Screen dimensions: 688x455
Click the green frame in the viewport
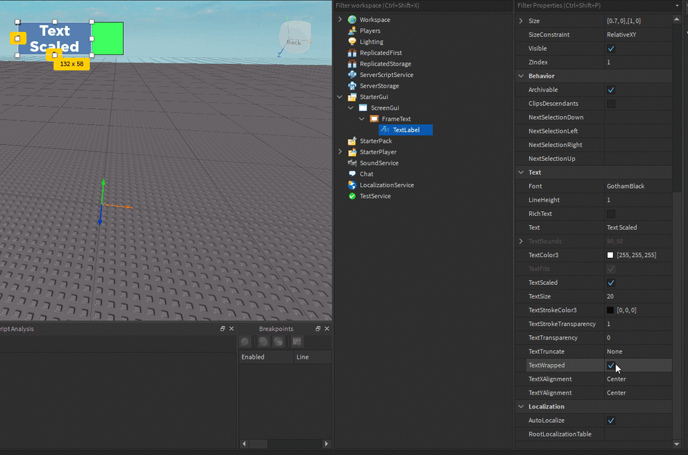(x=108, y=39)
